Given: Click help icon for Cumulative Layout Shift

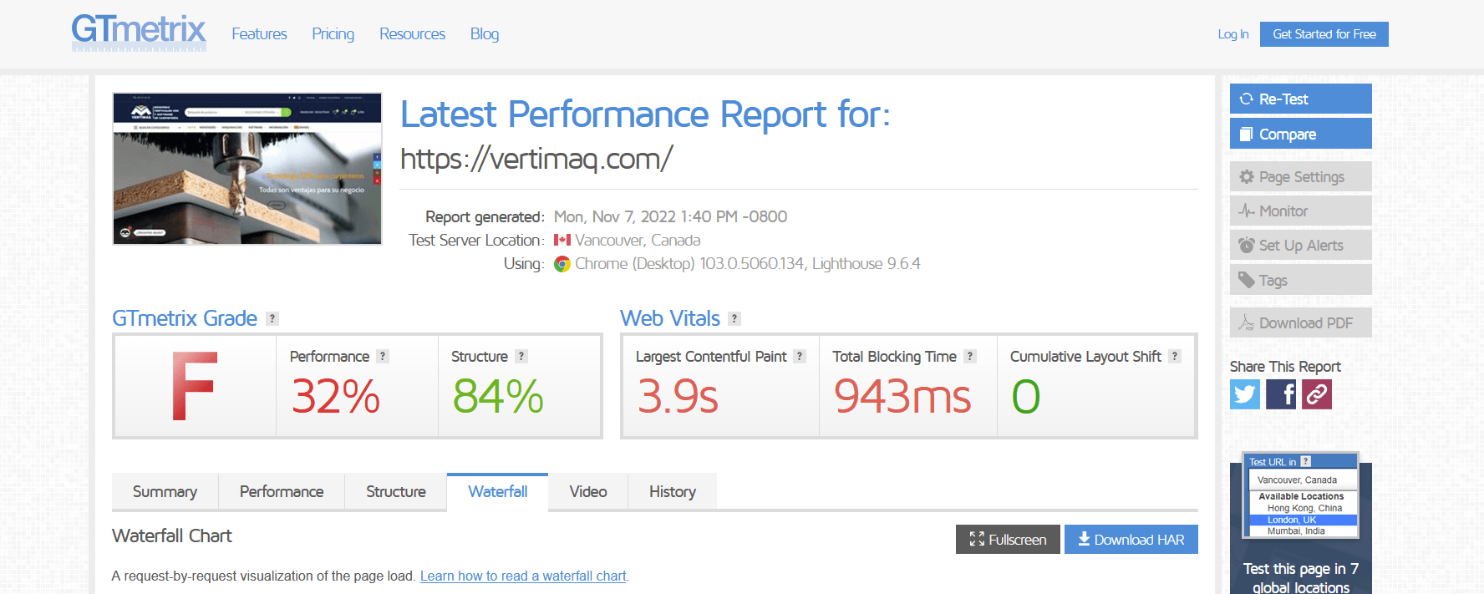Looking at the screenshot, I should [1175, 356].
